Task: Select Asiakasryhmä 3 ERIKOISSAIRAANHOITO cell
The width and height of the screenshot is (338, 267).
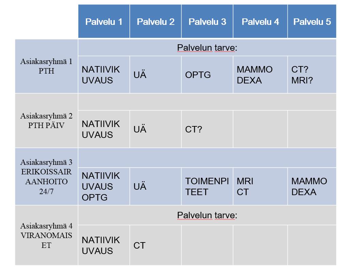Action: click(46, 176)
